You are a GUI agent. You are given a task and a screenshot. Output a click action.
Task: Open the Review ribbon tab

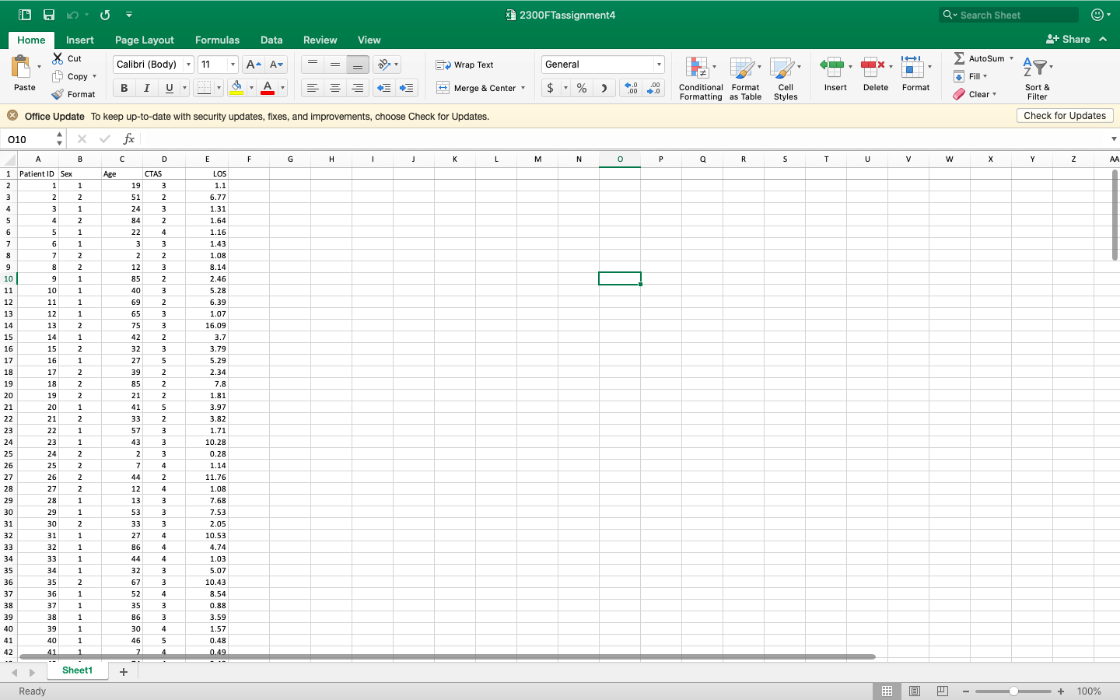(320, 40)
